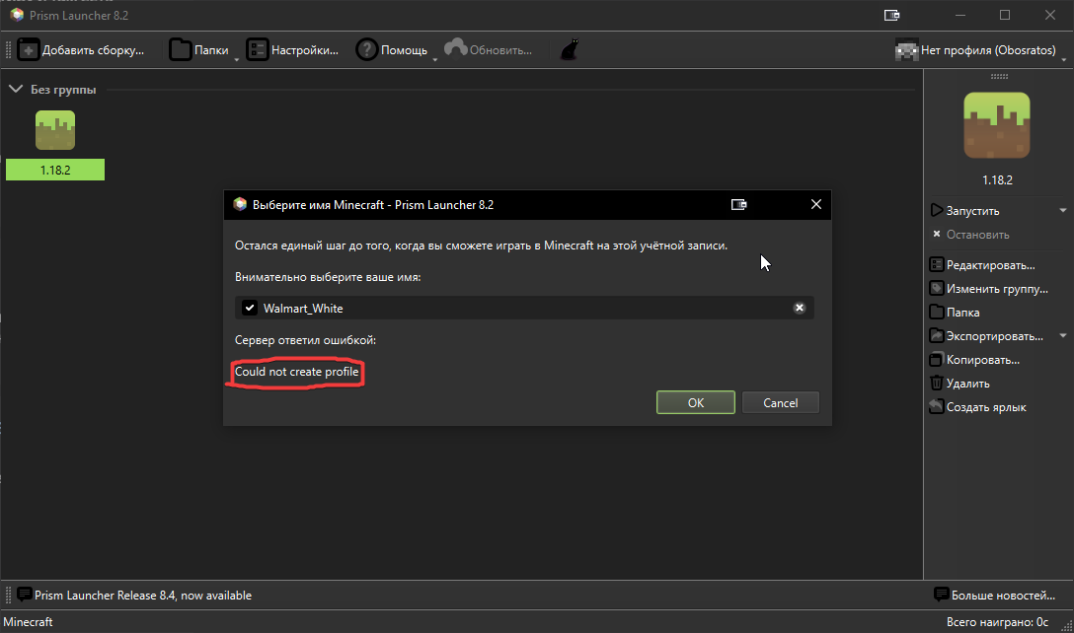
Task: Open the Папки folders toolbar button
Action: [198, 50]
